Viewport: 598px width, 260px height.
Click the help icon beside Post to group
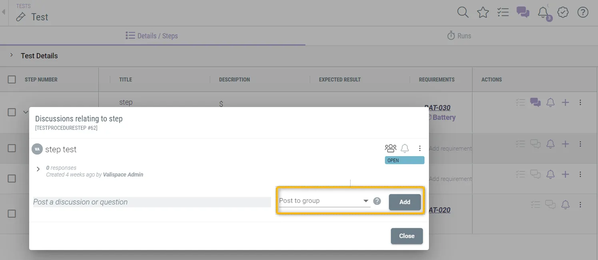pos(377,201)
